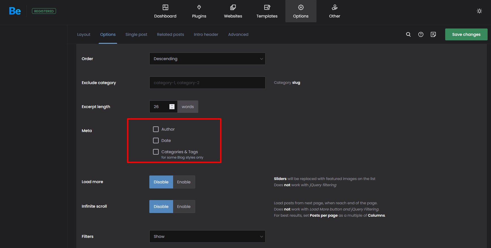491x248 pixels.
Task: Enable the Load more option
Action: click(x=184, y=182)
